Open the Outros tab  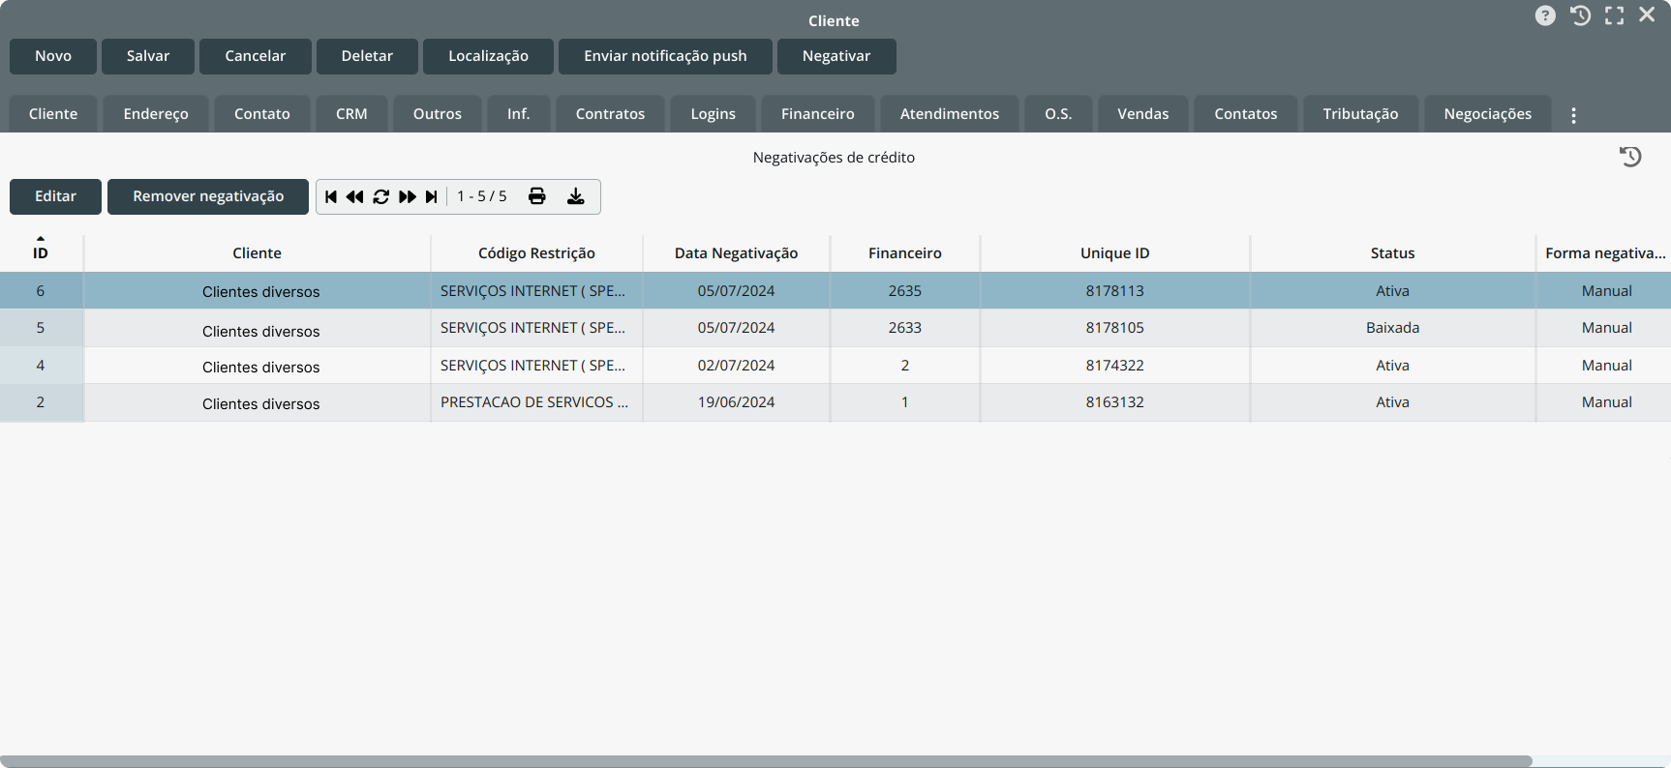(438, 114)
